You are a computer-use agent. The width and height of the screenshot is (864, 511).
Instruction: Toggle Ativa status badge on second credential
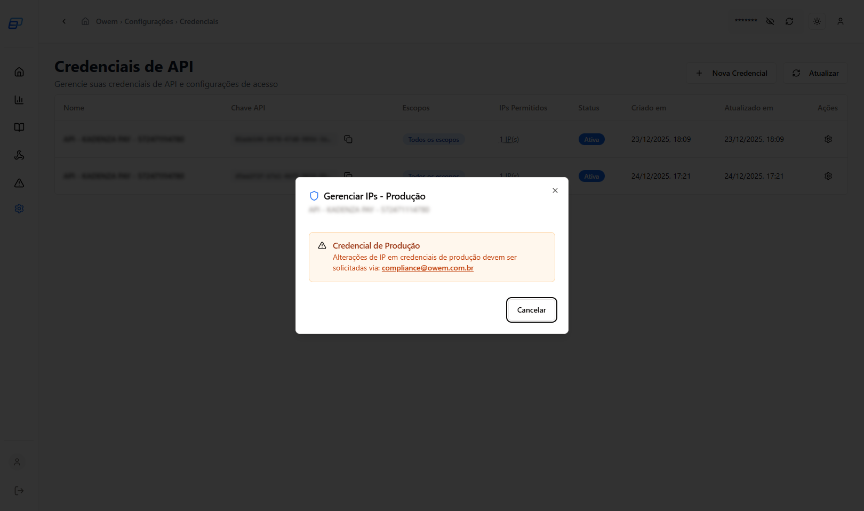[x=591, y=175]
